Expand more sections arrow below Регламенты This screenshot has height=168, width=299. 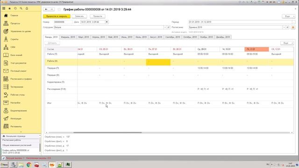click(x=21, y=132)
